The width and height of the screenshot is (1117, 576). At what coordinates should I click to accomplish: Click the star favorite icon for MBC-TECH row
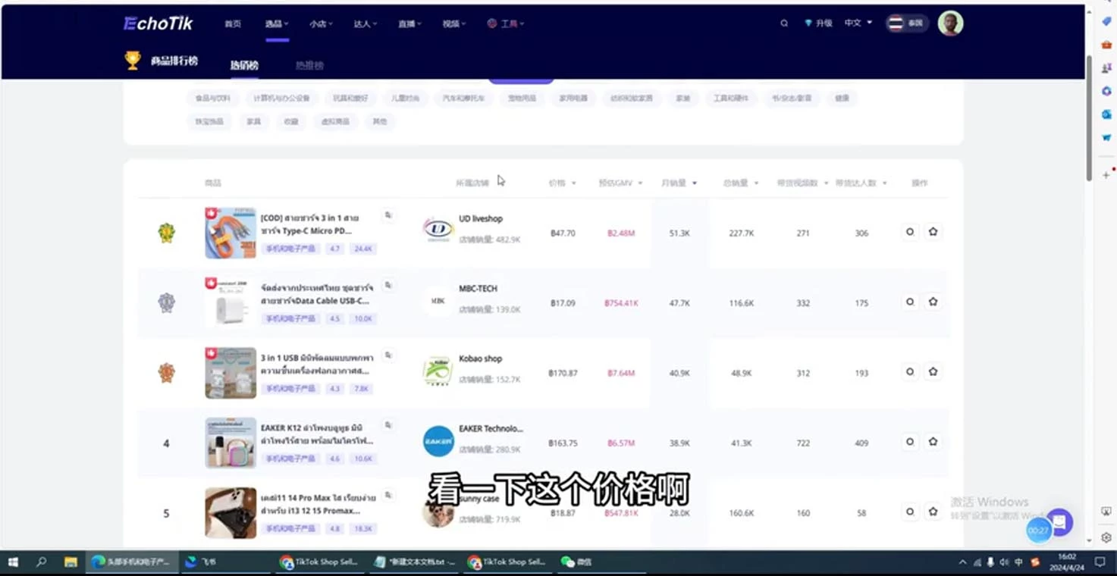pyautogui.click(x=933, y=302)
